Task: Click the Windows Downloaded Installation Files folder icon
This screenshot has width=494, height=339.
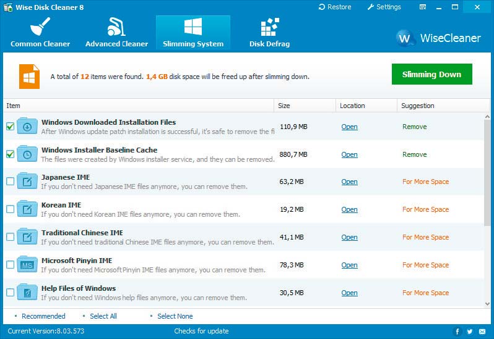Action: tap(27, 126)
